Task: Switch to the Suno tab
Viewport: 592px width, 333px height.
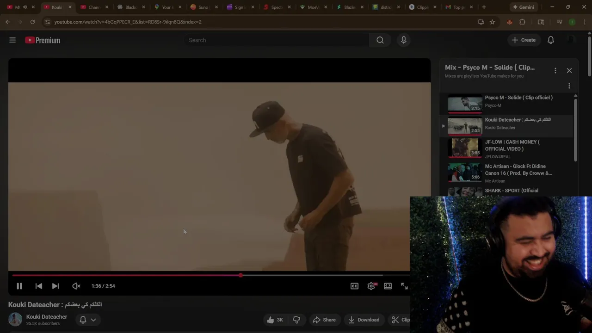Action: 203,7
